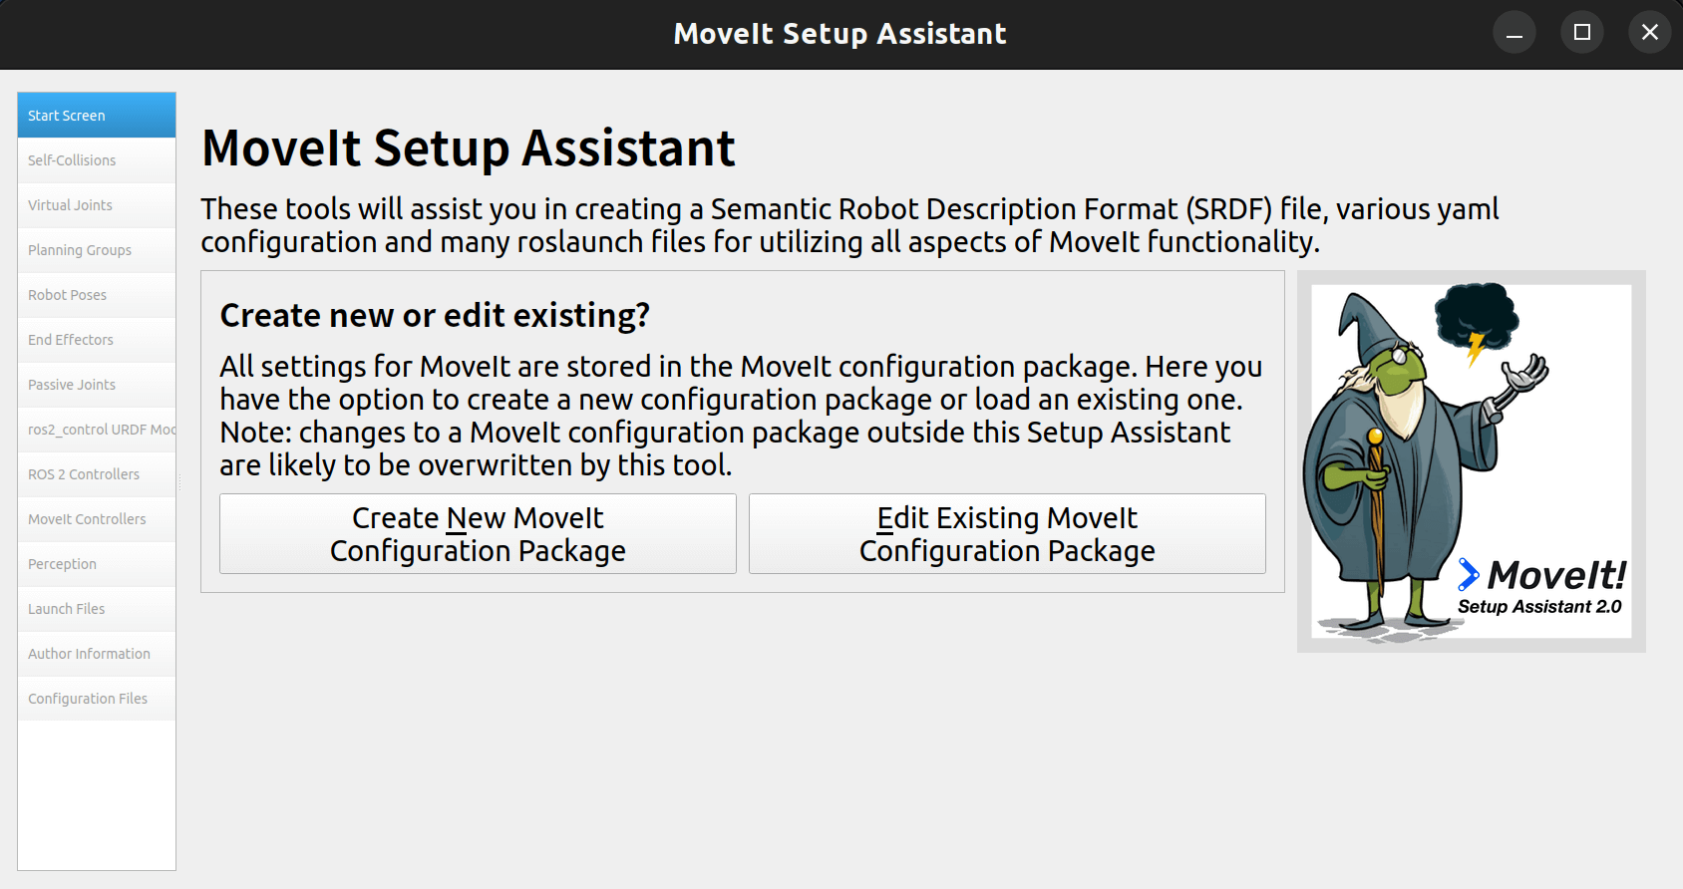Click Edit Existing MoveIt Configuration Package

(1007, 534)
